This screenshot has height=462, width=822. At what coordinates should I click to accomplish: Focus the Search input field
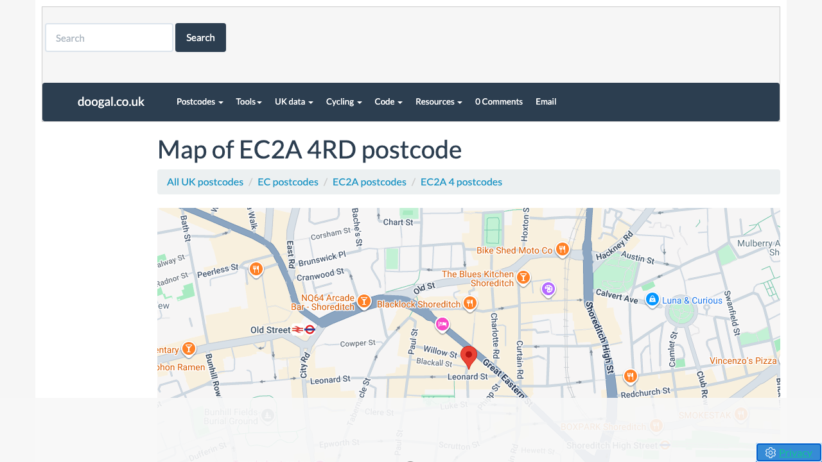tap(109, 38)
